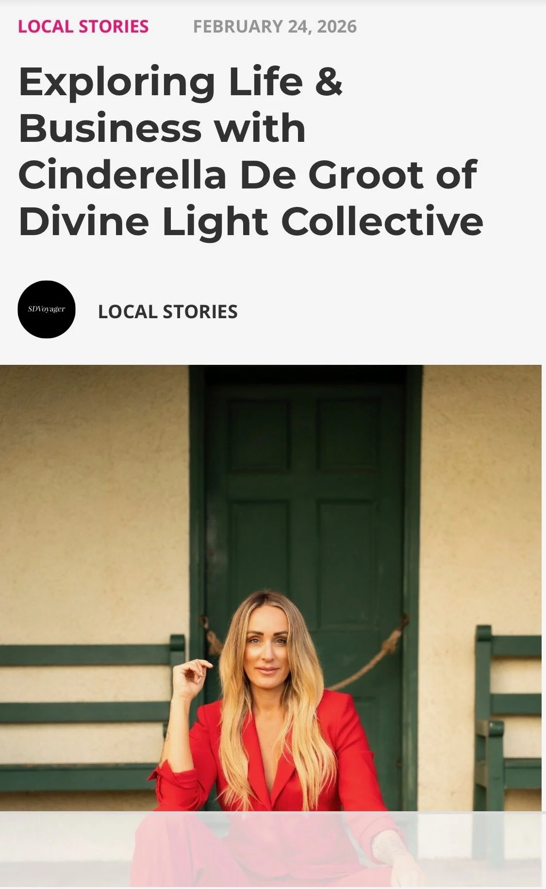
Task: Open the featured photo of the woman
Action: pos(271,626)
